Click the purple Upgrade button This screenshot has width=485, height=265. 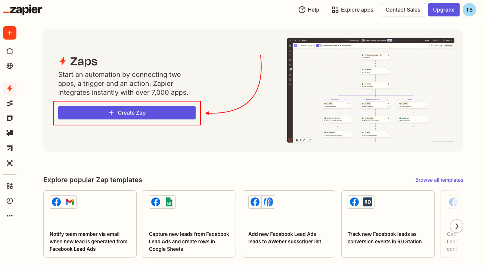click(x=444, y=10)
